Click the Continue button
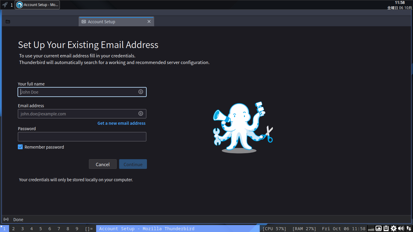The image size is (413, 232). tap(133, 164)
